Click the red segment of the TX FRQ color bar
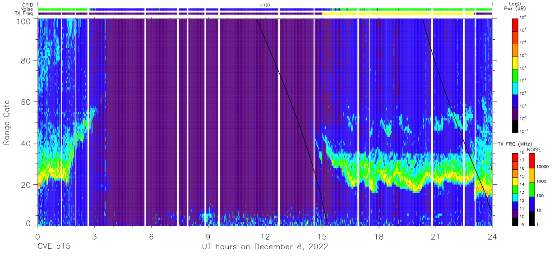The width and height of the screenshot is (554, 256). tap(516, 157)
